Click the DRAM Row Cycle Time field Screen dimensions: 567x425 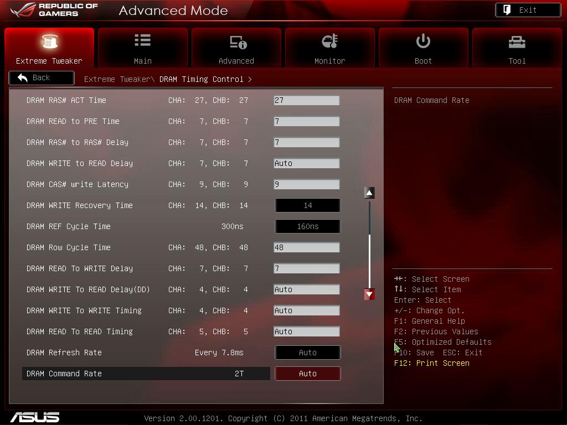[307, 247]
